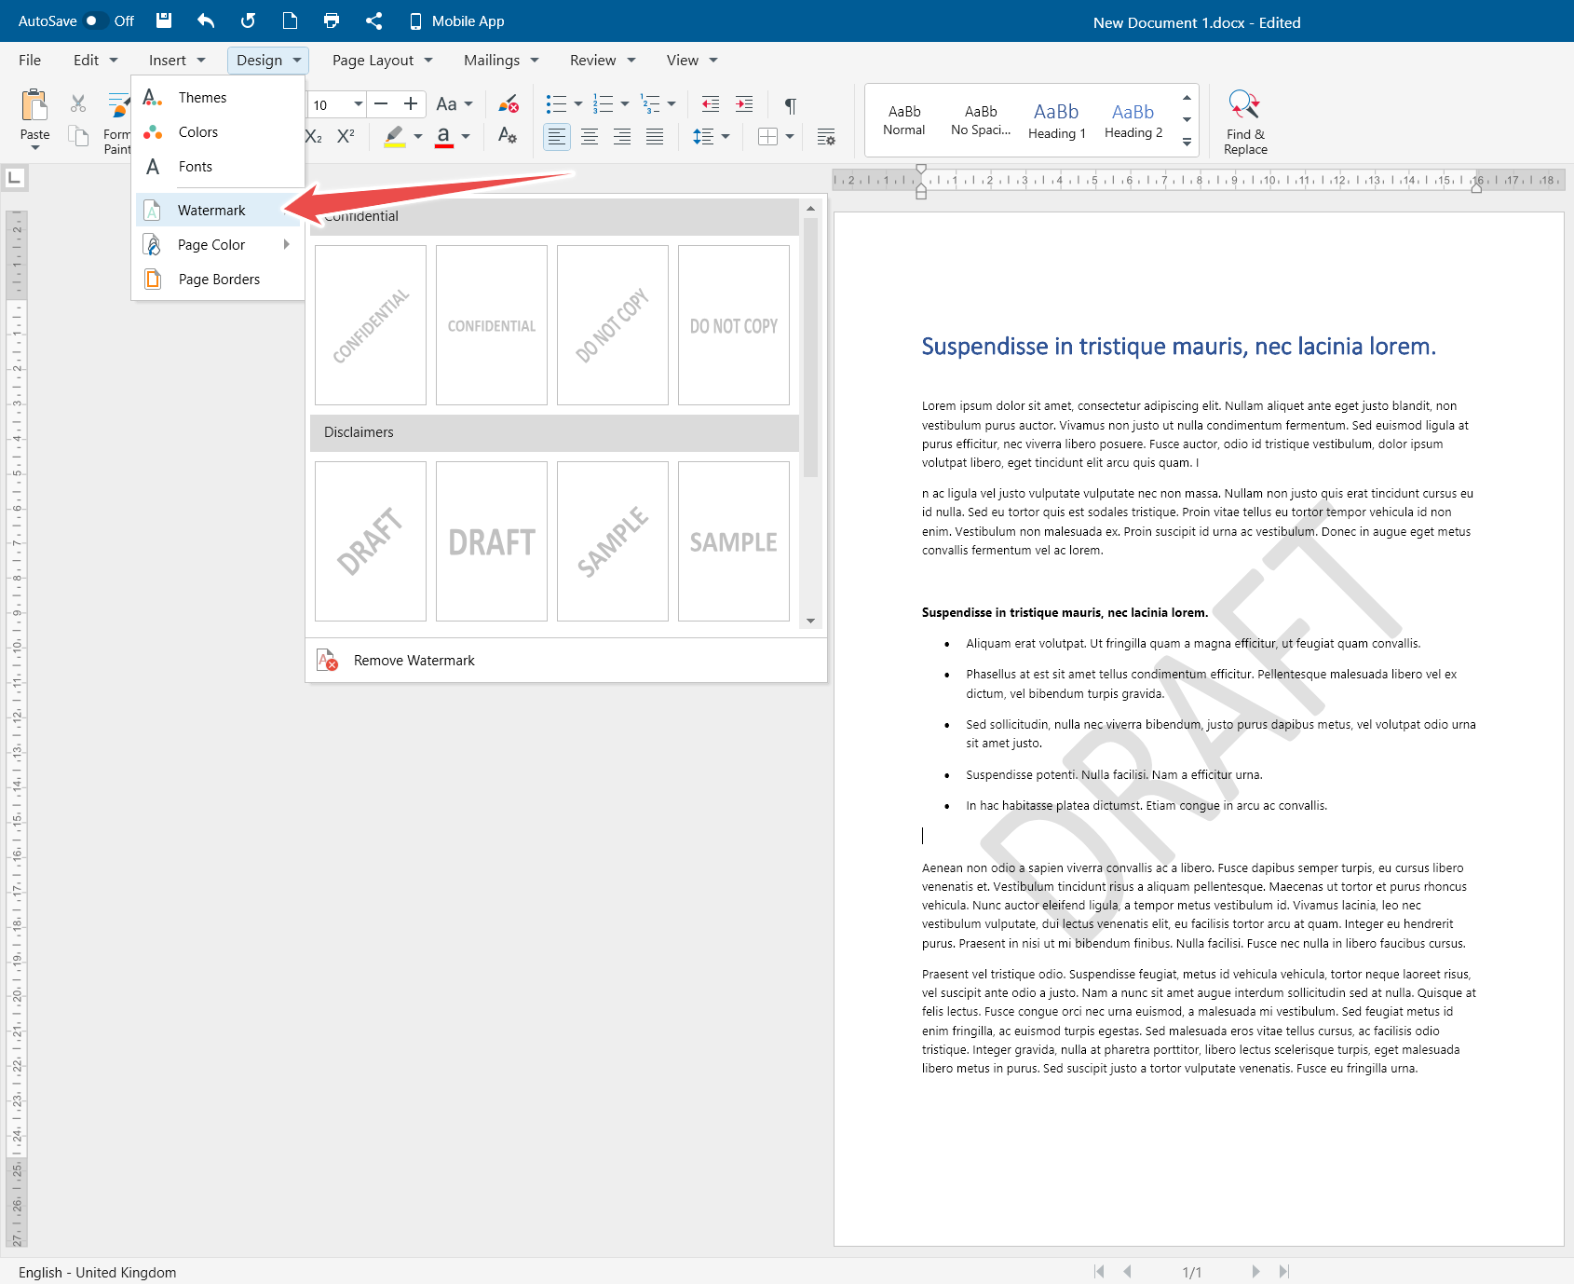Open the font size dropdown
The width and height of the screenshot is (1574, 1284).
(359, 104)
